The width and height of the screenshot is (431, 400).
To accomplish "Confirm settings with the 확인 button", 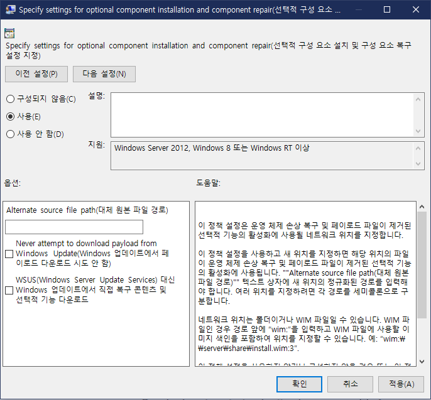I will (299, 384).
